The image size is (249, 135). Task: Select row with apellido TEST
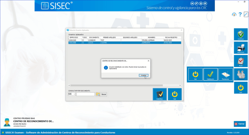tap(124, 40)
